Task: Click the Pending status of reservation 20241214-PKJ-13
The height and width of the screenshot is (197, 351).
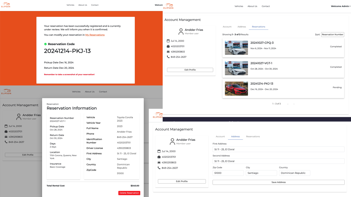Action: 337,87
